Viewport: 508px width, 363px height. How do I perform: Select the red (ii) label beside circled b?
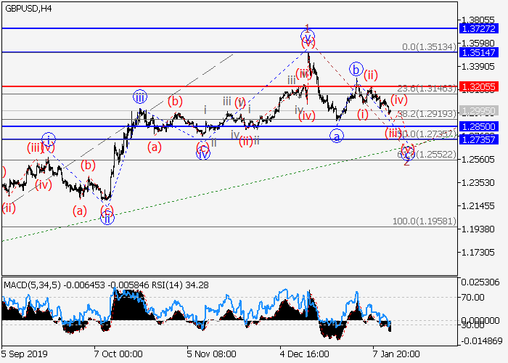tap(371, 76)
